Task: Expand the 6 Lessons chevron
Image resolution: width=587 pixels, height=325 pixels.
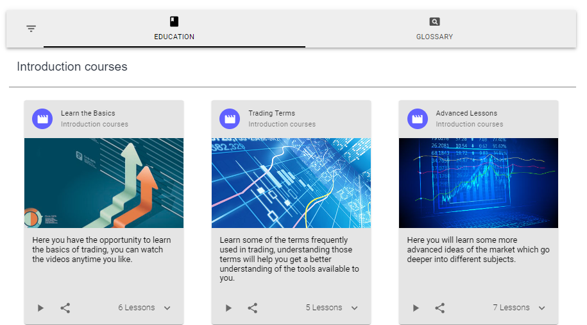Action: click(x=167, y=308)
